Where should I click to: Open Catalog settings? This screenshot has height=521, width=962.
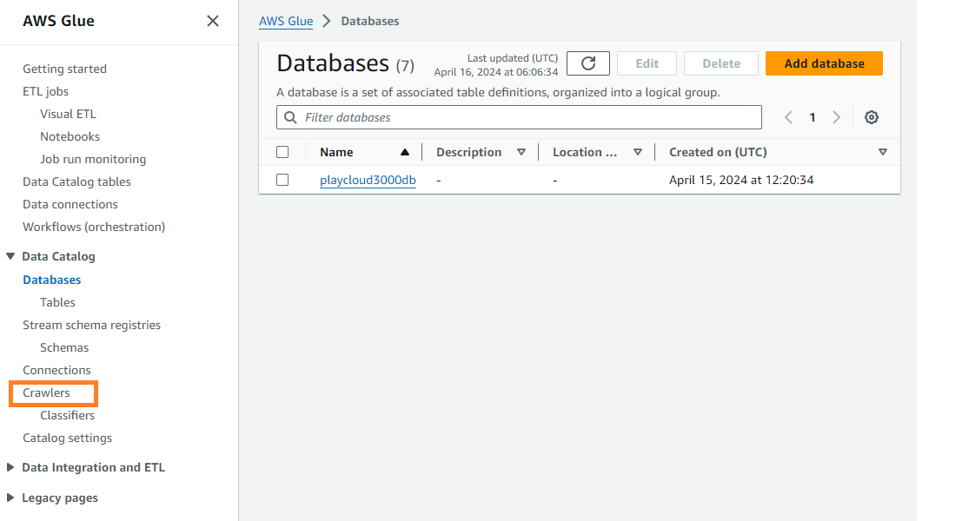[x=68, y=439]
